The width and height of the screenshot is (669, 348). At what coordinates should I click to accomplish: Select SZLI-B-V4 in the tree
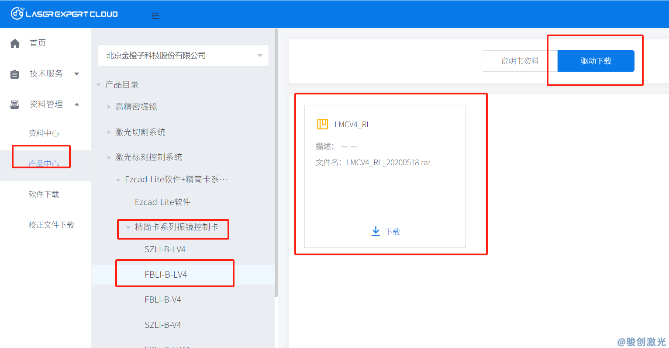[163, 325]
